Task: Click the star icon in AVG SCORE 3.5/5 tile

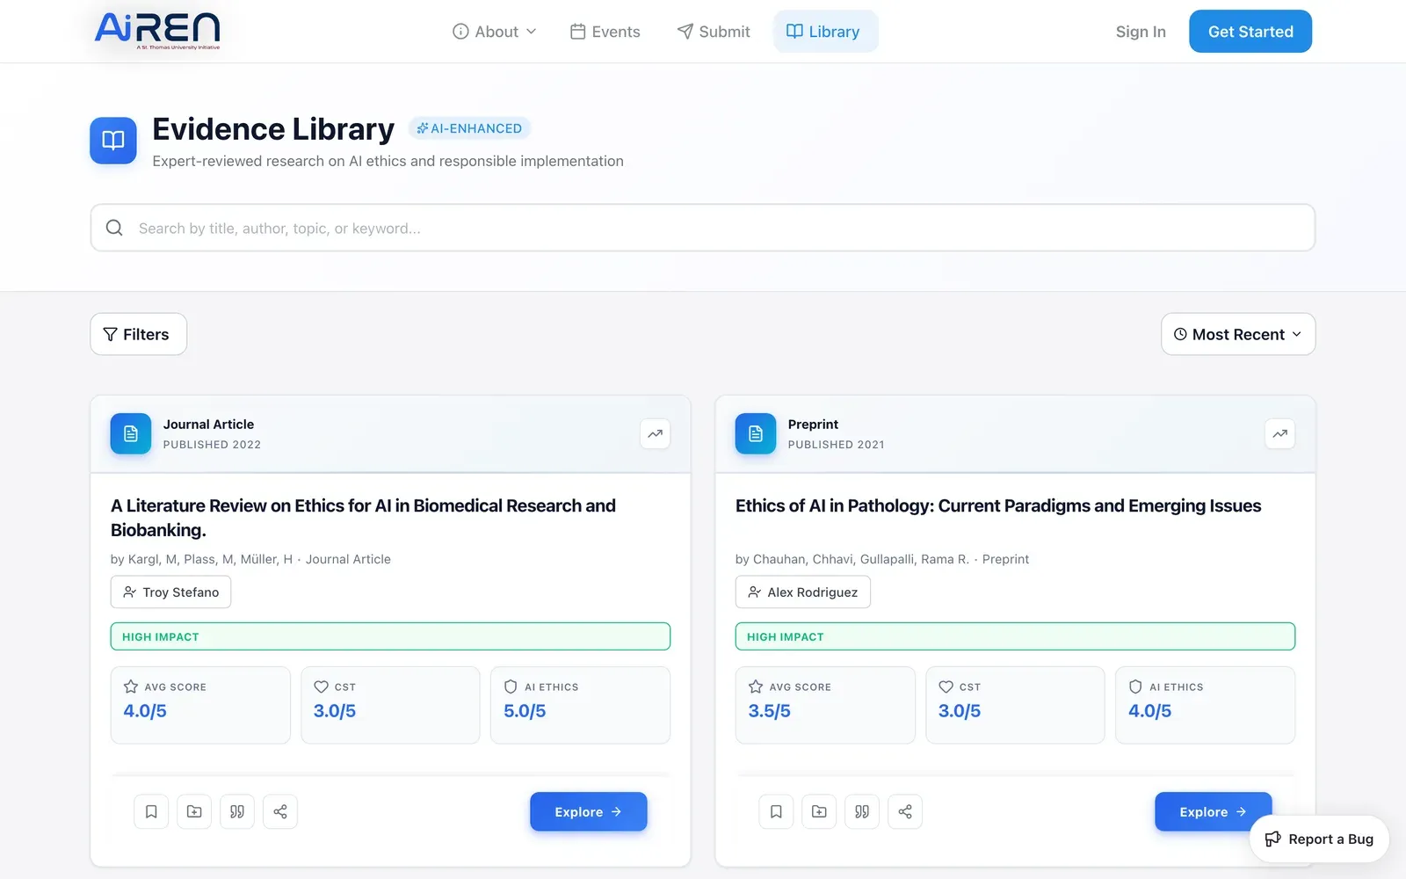Action: coord(756,686)
